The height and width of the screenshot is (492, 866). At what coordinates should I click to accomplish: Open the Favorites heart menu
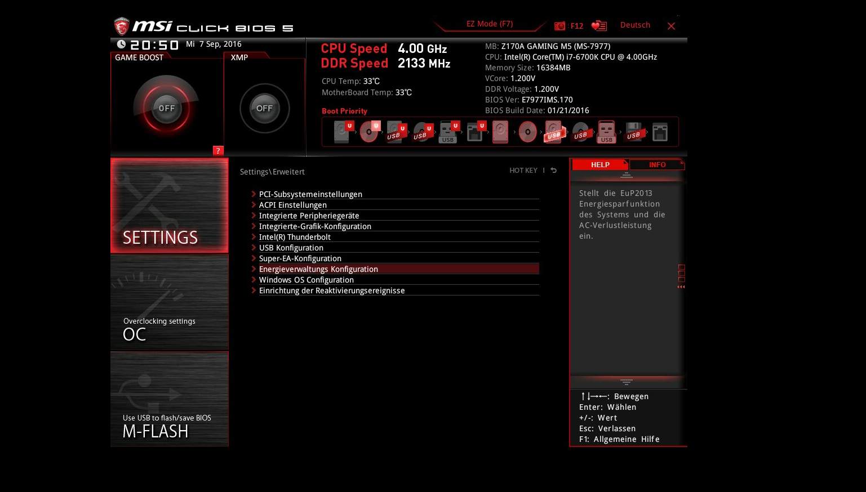pos(598,25)
